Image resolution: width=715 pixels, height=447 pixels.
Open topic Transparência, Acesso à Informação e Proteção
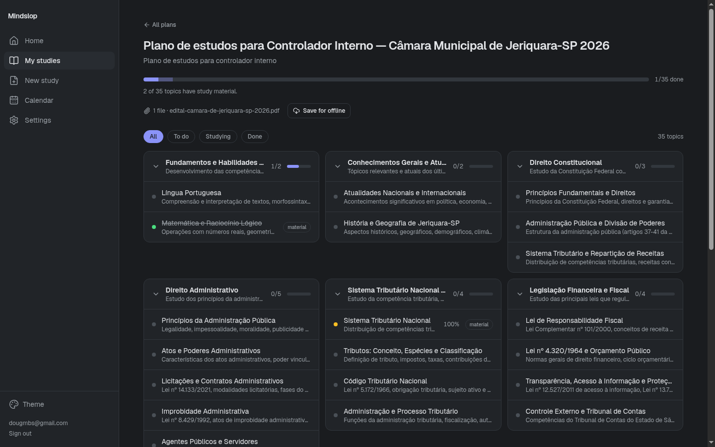[595, 385]
